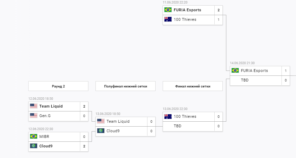296x158 pixels.
Task: Click the US flag beside Gen.G
Action: pyautogui.click(x=34, y=116)
